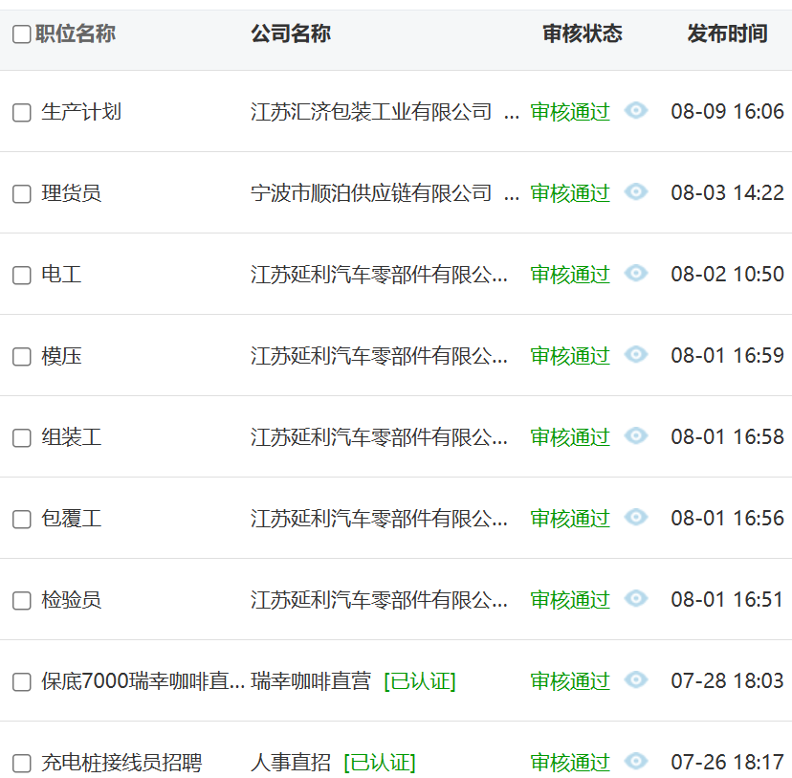Click 审核通过 status in 充电桩接线员招聘 row

coord(570,763)
